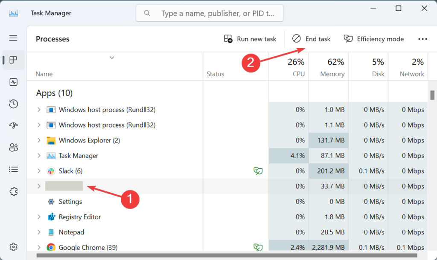Viewport: 437px width, 260px height.
Task: Click the horizontal scrollbar at bottom
Action: click(x=213, y=256)
